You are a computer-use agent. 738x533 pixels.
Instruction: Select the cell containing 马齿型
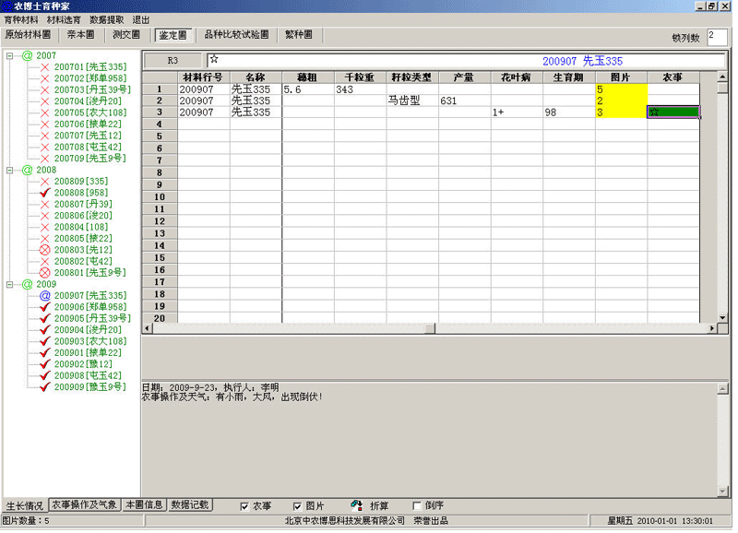click(412, 101)
